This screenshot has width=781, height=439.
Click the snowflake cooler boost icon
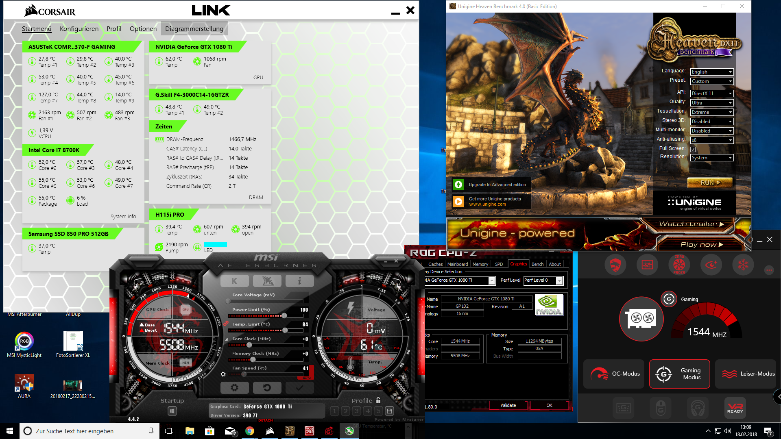pyautogui.click(x=743, y=265)
